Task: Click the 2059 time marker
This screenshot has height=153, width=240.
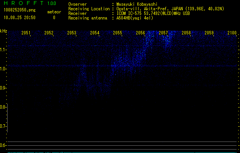Action: [x=209, y=33]
